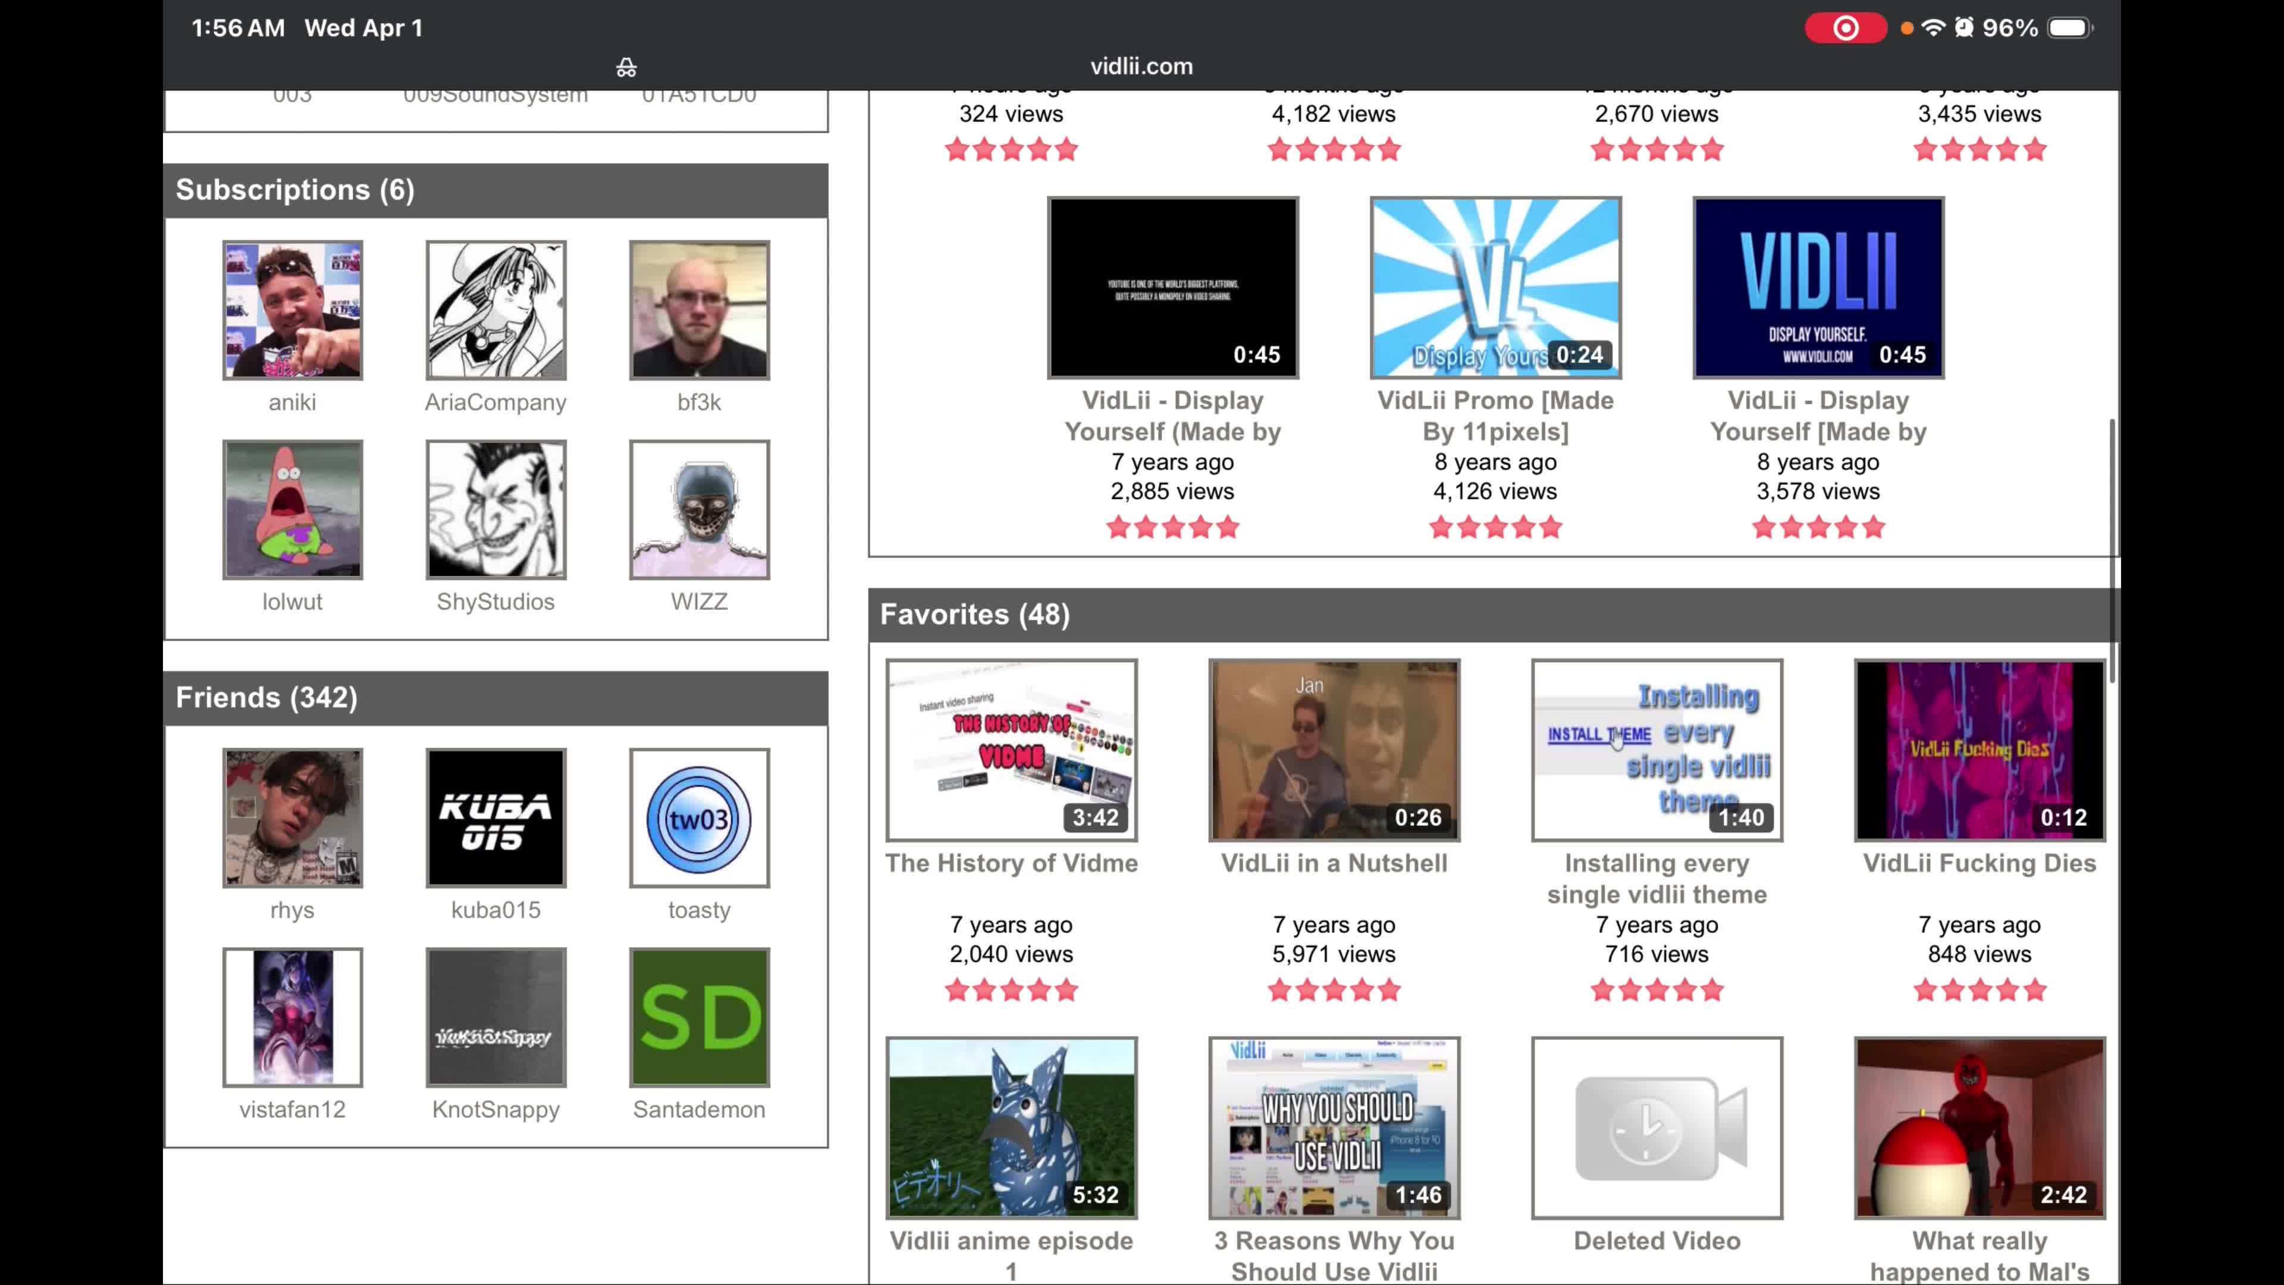Open the AriaCompany channel avatar
Screen dimensions: 2284x1285
[x=495, y=309]
